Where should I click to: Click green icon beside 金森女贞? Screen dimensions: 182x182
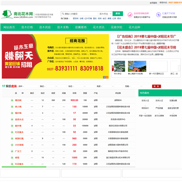tap(12, 119)
